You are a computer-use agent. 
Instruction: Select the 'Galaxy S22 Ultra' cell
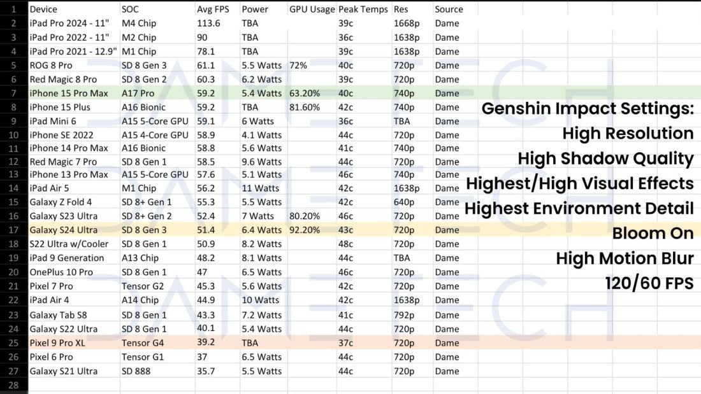[x=74, y=329]
